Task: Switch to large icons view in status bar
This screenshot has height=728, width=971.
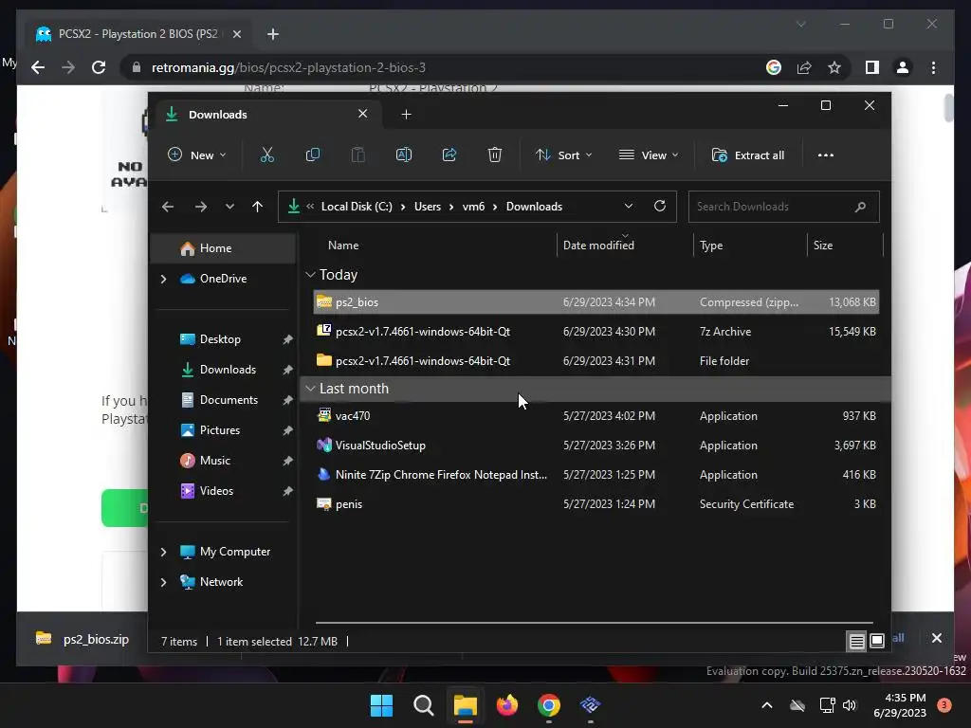Action: [x=877, y=642]
